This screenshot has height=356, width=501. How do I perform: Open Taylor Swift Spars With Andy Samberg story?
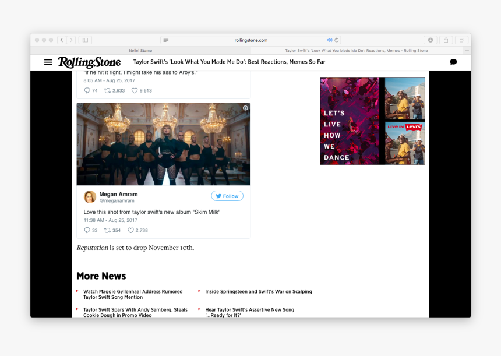point(136,312)
